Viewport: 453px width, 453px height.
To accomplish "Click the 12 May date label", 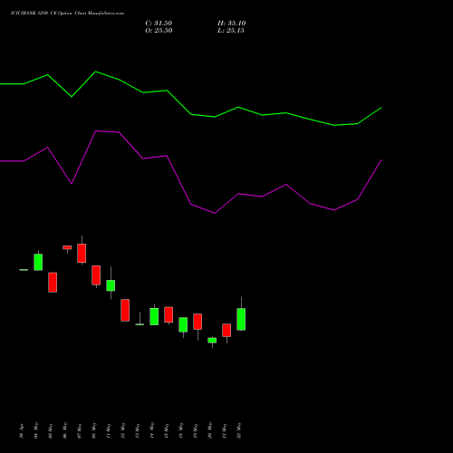I will pos(123,430).
